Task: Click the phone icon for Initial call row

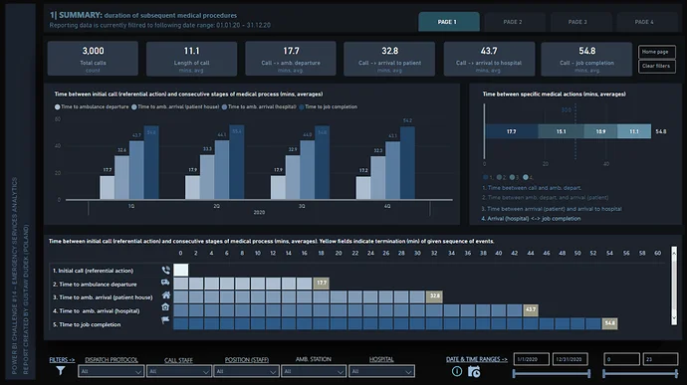Action: (x=165, y=271)
